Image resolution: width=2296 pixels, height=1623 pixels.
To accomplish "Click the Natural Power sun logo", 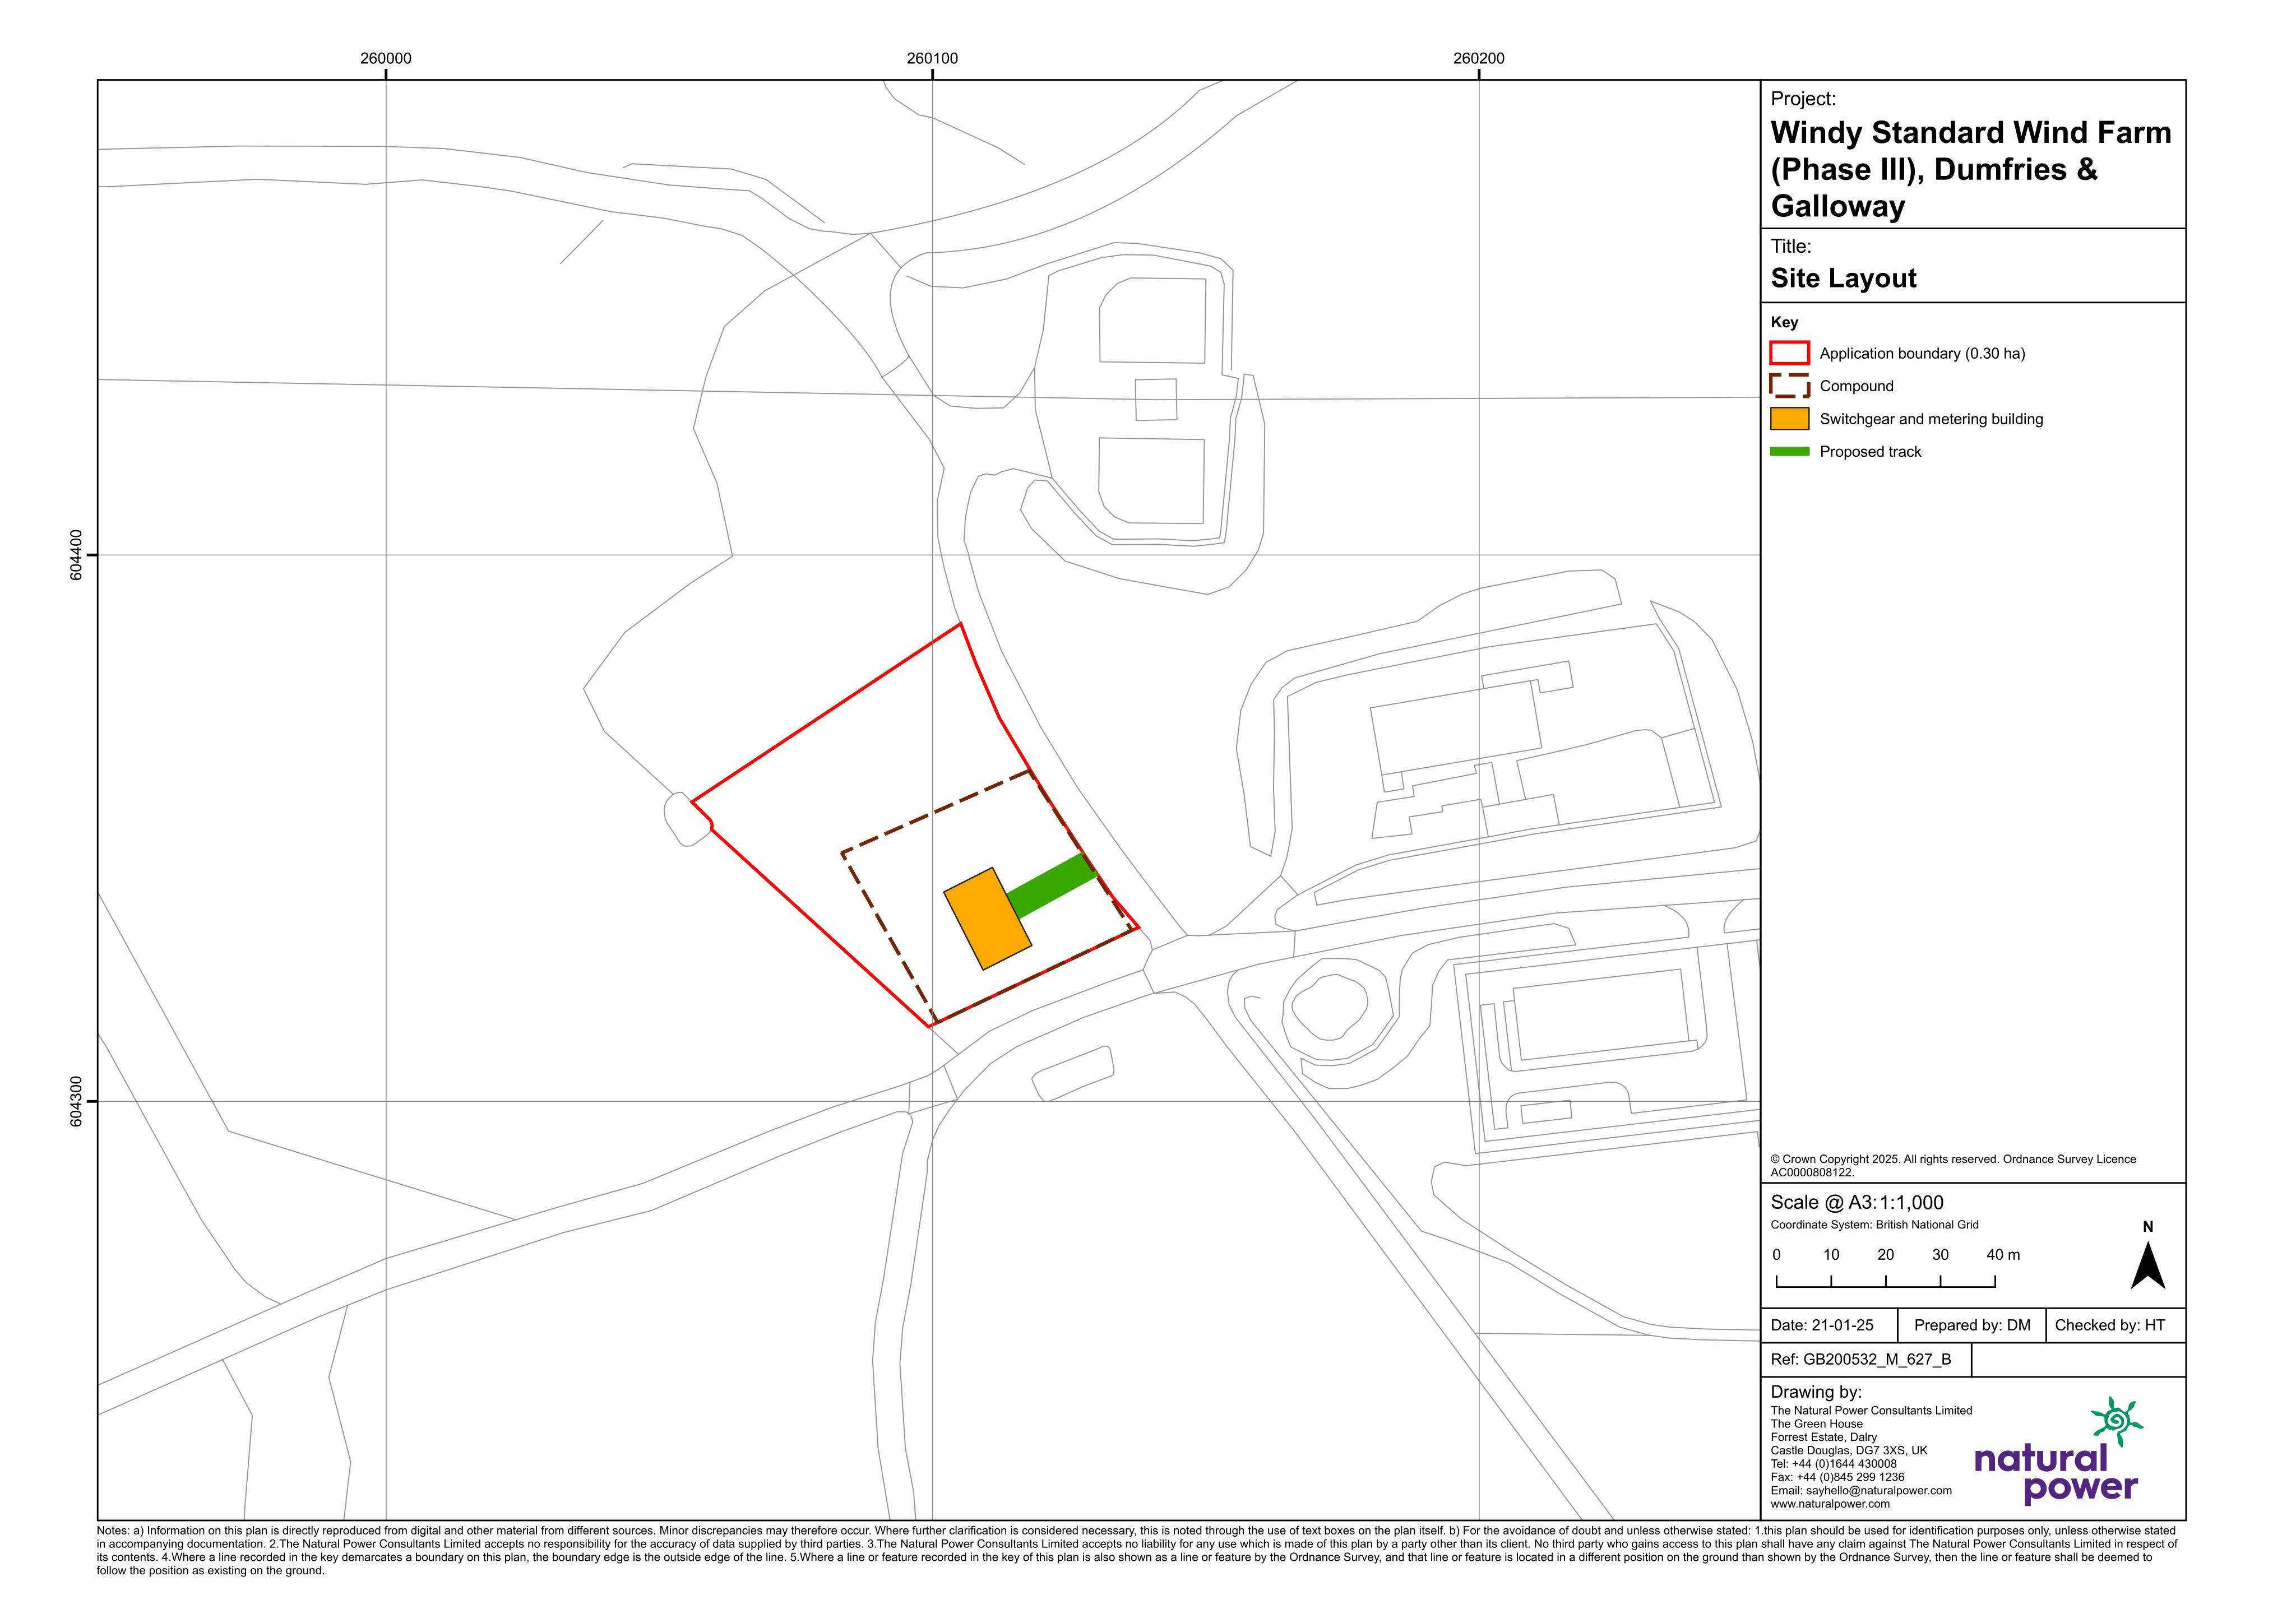I will [x=2117, y=1421].
